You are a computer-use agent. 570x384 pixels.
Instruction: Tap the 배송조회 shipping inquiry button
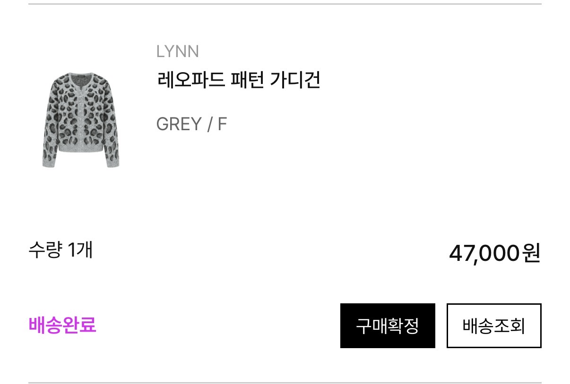[494, 326]
